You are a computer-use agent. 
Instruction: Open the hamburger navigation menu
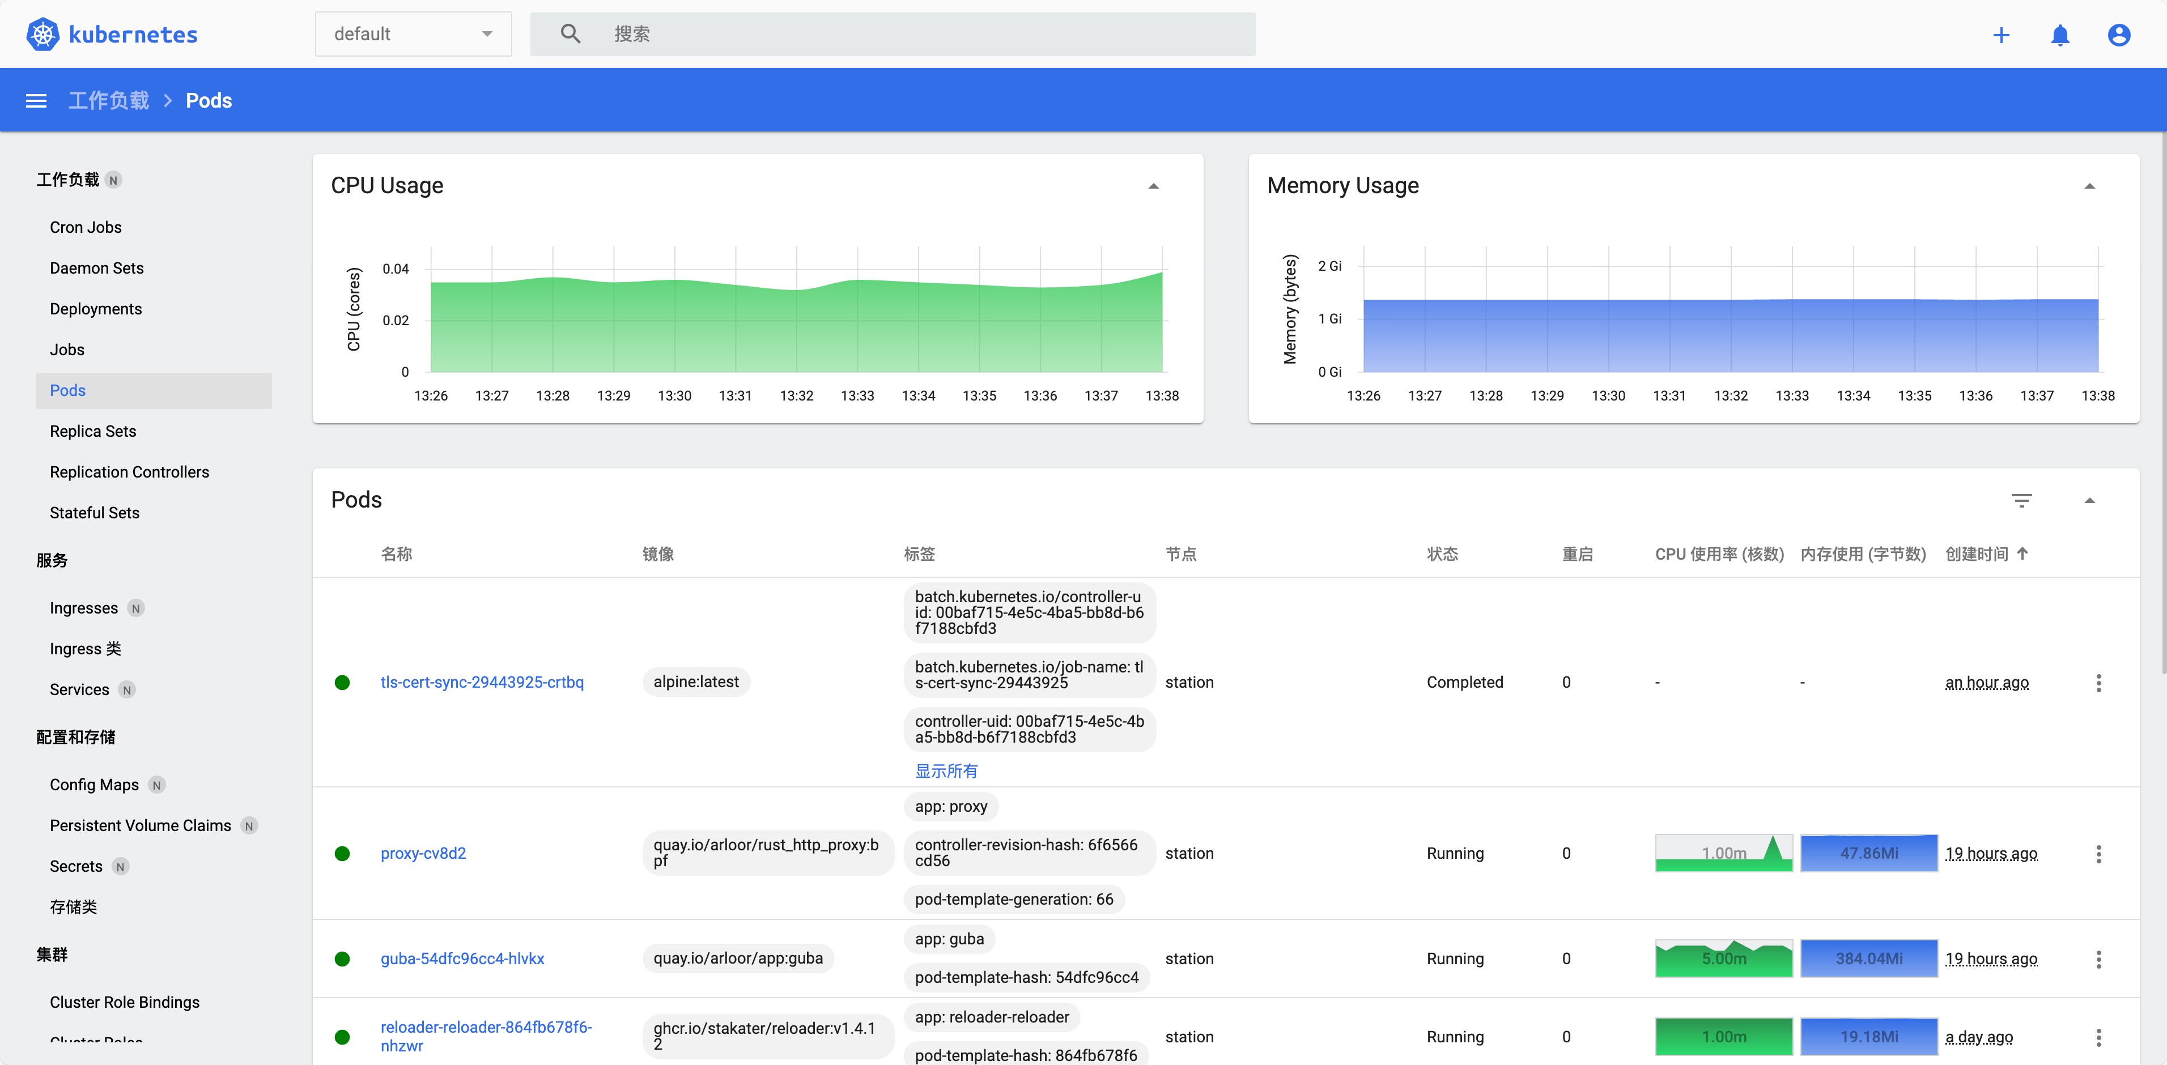[36, 101]
